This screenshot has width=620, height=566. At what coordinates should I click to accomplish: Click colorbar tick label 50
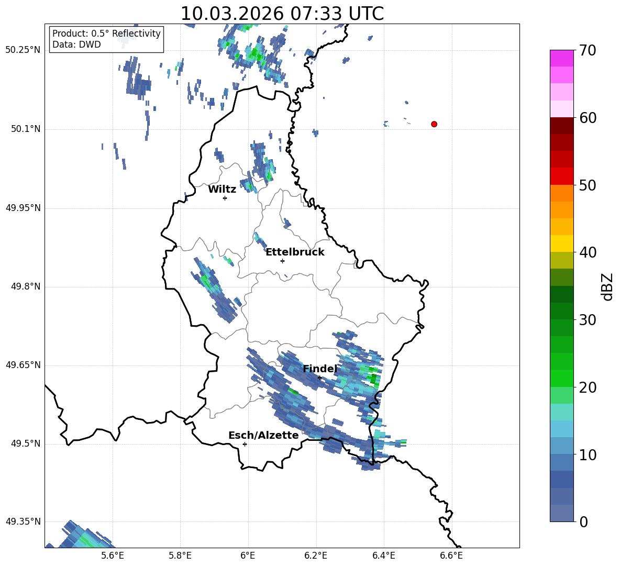(587, 185)
